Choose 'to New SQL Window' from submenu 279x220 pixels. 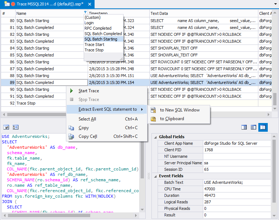tap(179, 110)
